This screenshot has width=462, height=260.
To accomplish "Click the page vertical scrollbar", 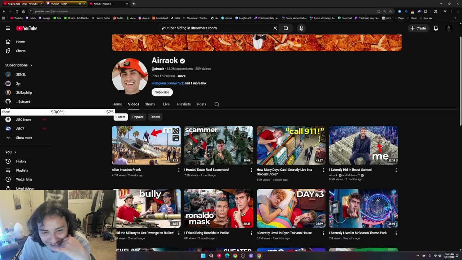I will tap(460, 81).
